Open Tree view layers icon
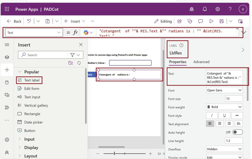The height and width of the screenshot is (159, 252). (7, 57)
